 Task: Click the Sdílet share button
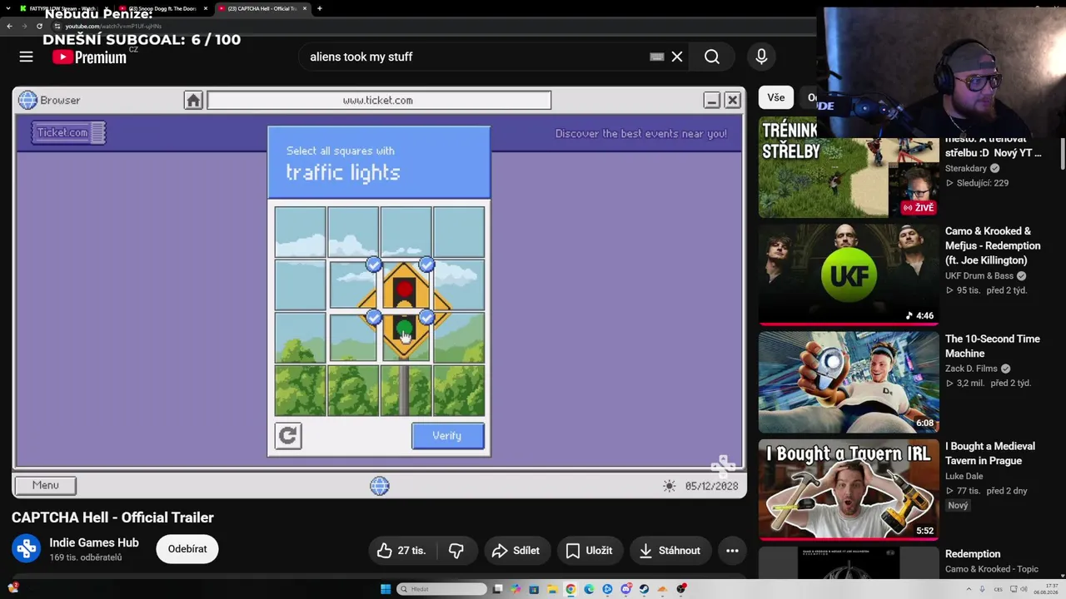[x=516, y=550]
